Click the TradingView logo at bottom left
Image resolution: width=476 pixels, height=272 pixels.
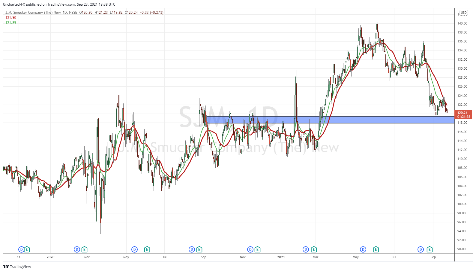coord(17,267)
